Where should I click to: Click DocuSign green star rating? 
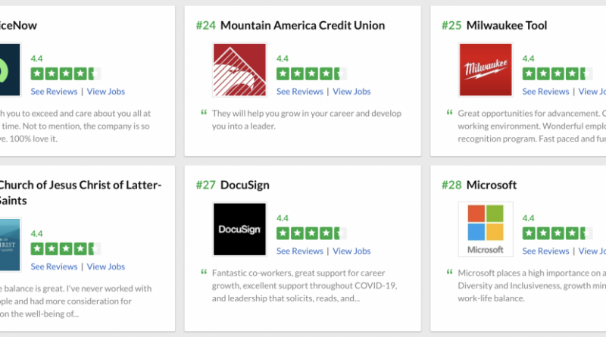[311, 233]
